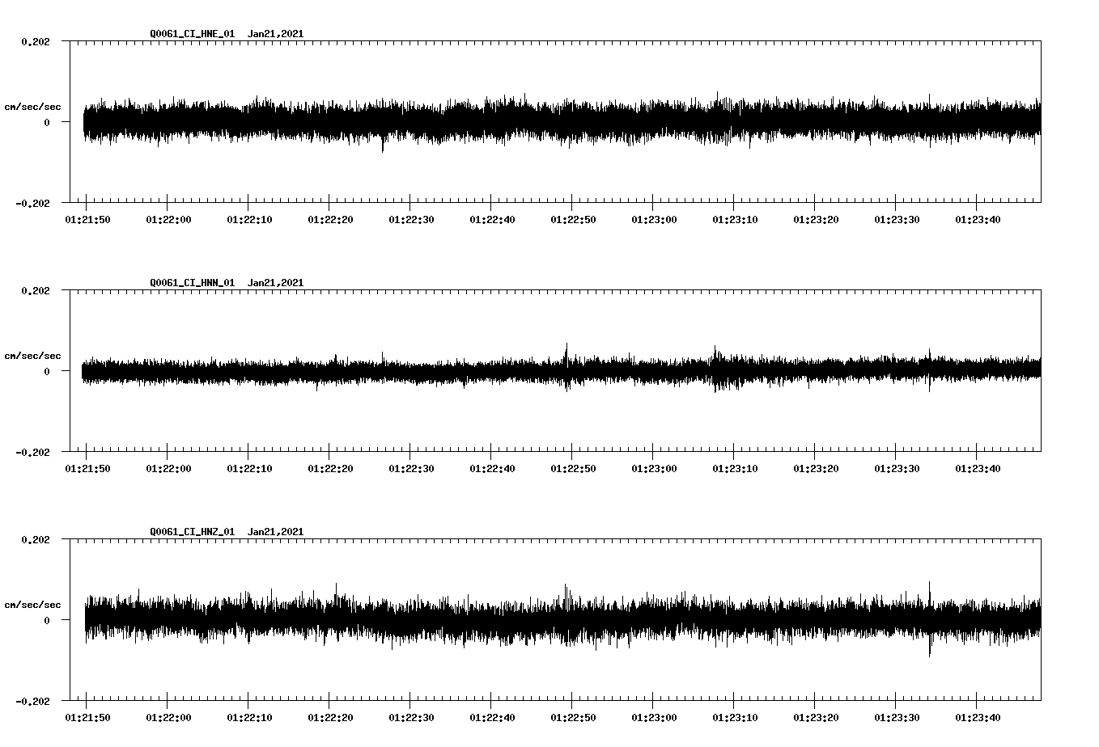The image size is (1099, 747).
Task: Click the Jan21,2021 date label on top plot
Action: tap(276, 34)
